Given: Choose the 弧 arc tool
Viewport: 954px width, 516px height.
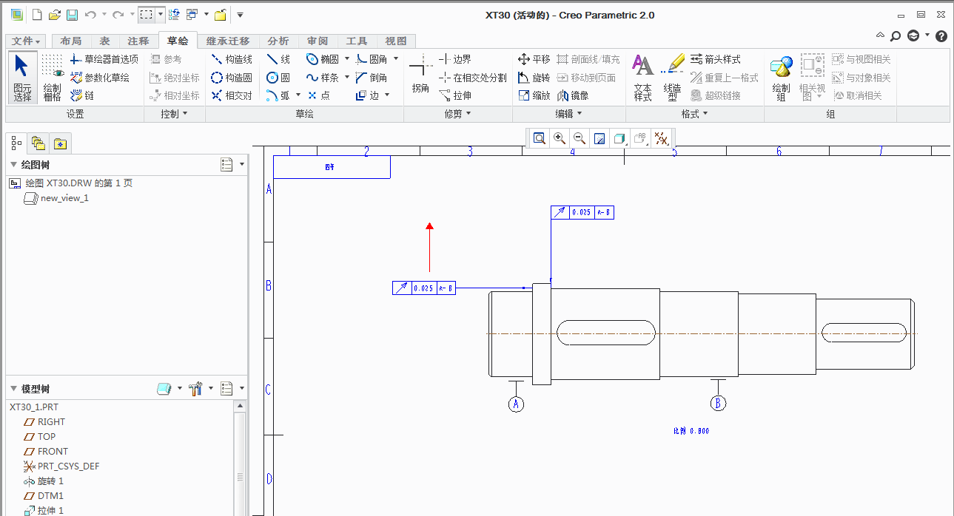Looking at the screenshot, I should [x=278, y=95].
